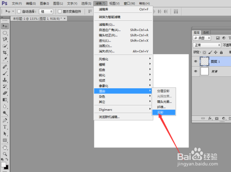This screenshot has height=172, width=231.
Task: Expand the 扭曲 submenu
Action: (x=123, y=70)
